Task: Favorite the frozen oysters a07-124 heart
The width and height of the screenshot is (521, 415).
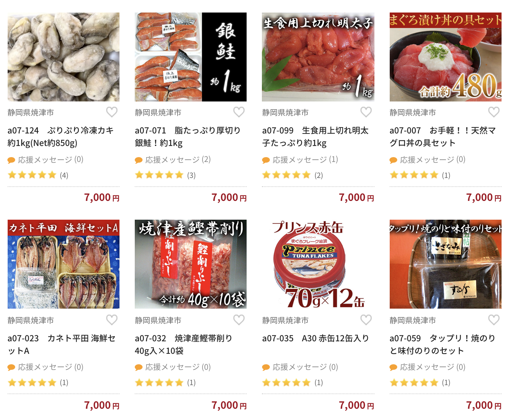Action: click(112, 112)
